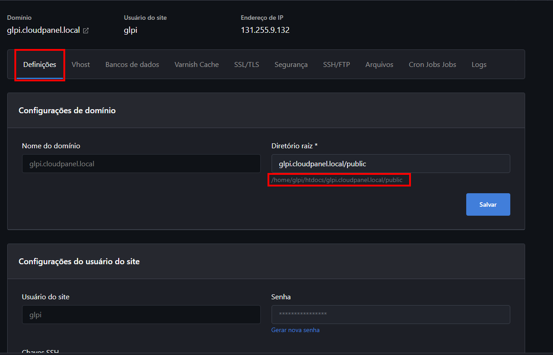Open the SSL/TLS tab

click(x=246, y=65)
